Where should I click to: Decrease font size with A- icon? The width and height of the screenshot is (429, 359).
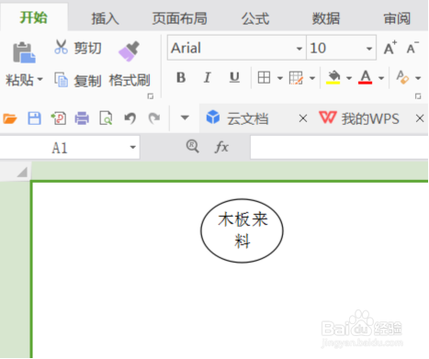[x=412, y=48]
